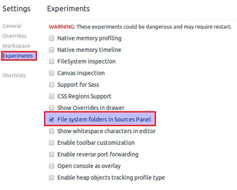Uncheck File system folders in Sources Panel
Image resolution: width=237 pixels, height=190 pixels.
[51, 119]
